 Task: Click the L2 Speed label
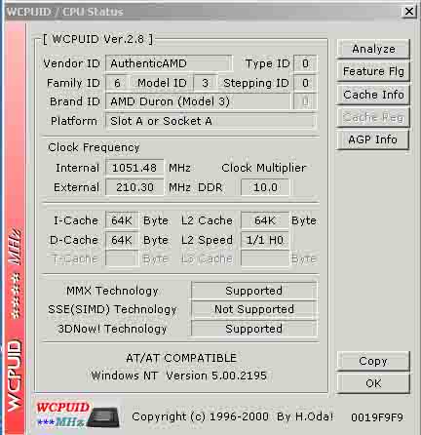[207, 240]
